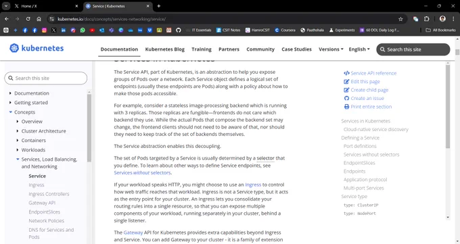
Task: Open the YouTube bookmark icon
Action: coord(92,30)
